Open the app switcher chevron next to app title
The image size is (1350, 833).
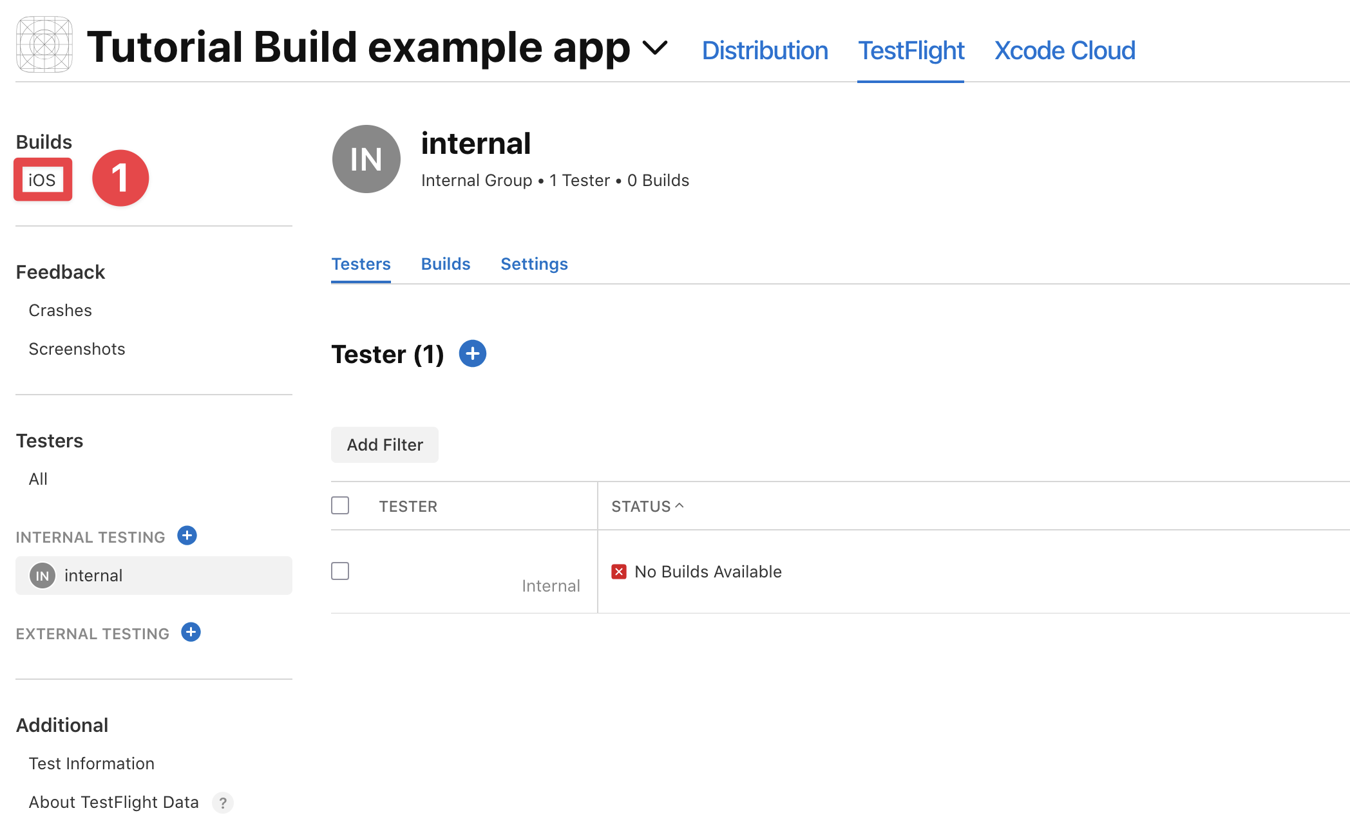click(656, 48)
